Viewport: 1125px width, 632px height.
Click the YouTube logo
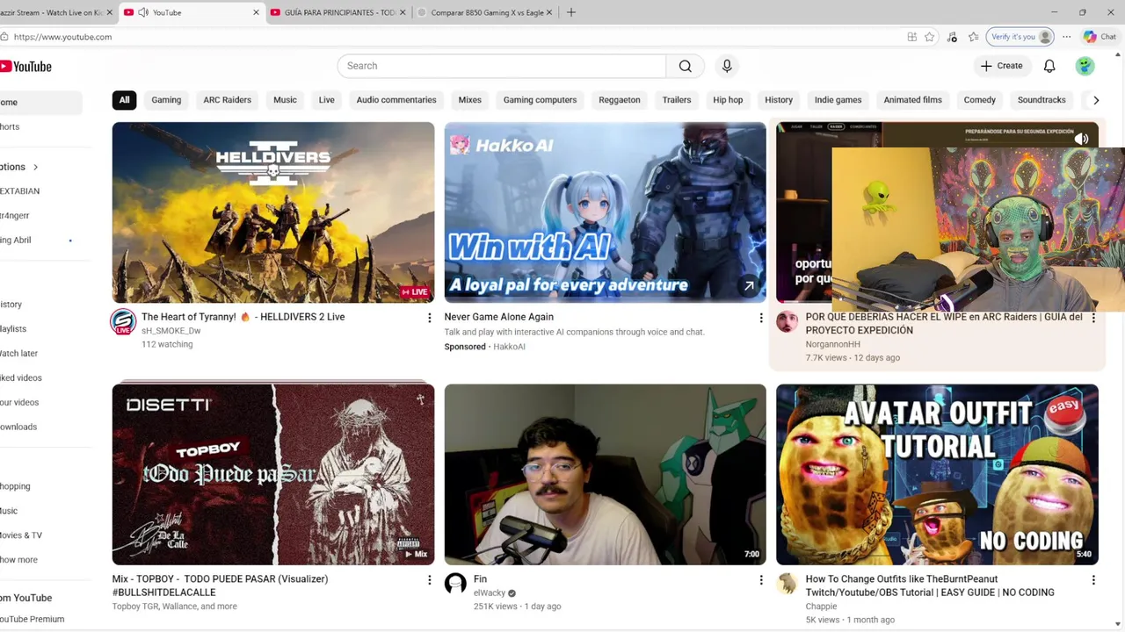click(x=26, y=67)
